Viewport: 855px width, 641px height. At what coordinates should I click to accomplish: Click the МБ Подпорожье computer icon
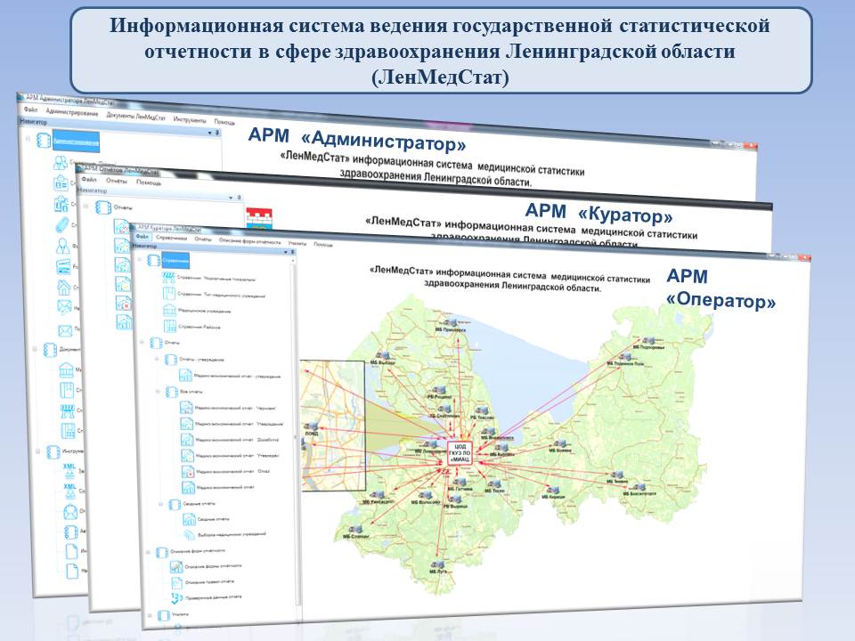[647, 341]
